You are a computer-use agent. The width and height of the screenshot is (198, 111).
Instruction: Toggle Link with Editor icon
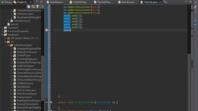coord(33,6)
